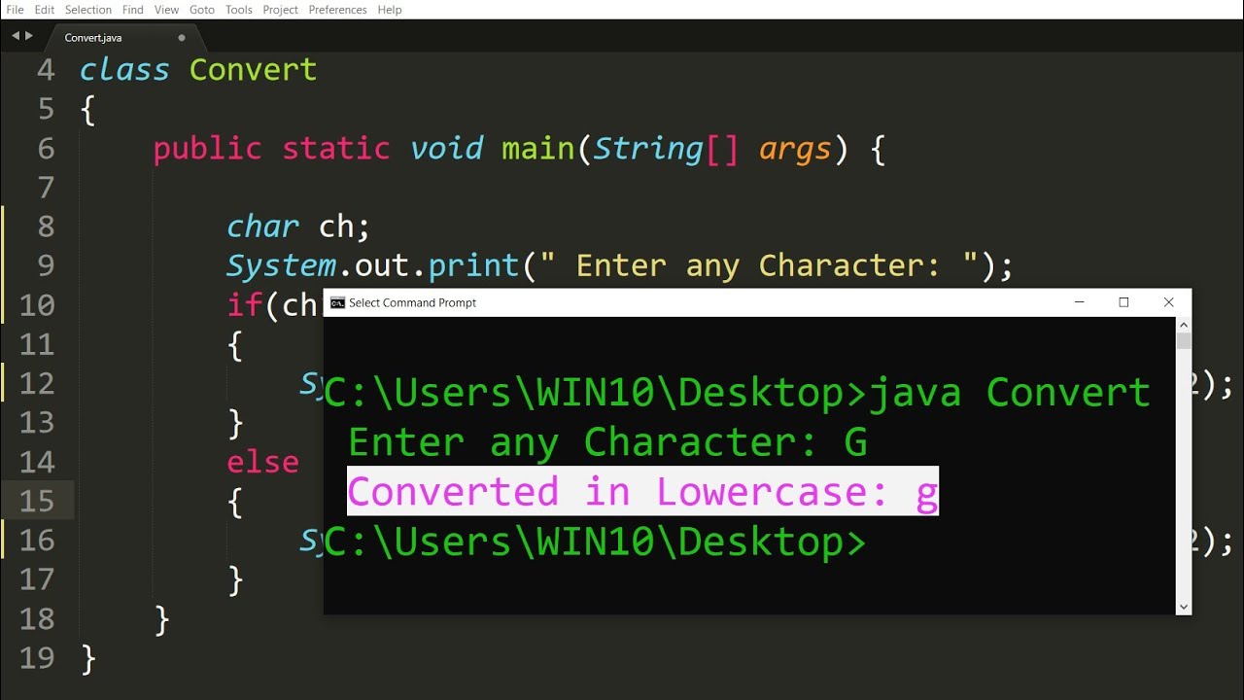Close the unsaved Convert.java tab dot
The height and width of the screenshot is (700, 1244).
[x=182, y=38]
